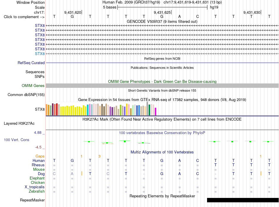The width and height of the screenshot is (279, 207).
Task: Click the light-blue STX8 transcript label
Action: (x=40, y=54)
